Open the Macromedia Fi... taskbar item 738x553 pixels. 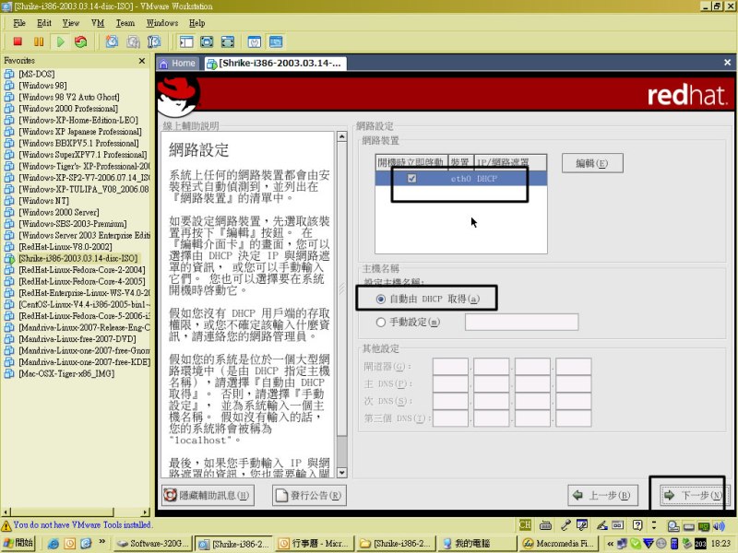click(558, 544)
